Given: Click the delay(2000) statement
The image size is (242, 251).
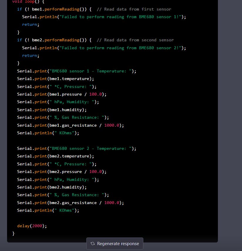Looking at the screenshot, I should coord(32,226).
